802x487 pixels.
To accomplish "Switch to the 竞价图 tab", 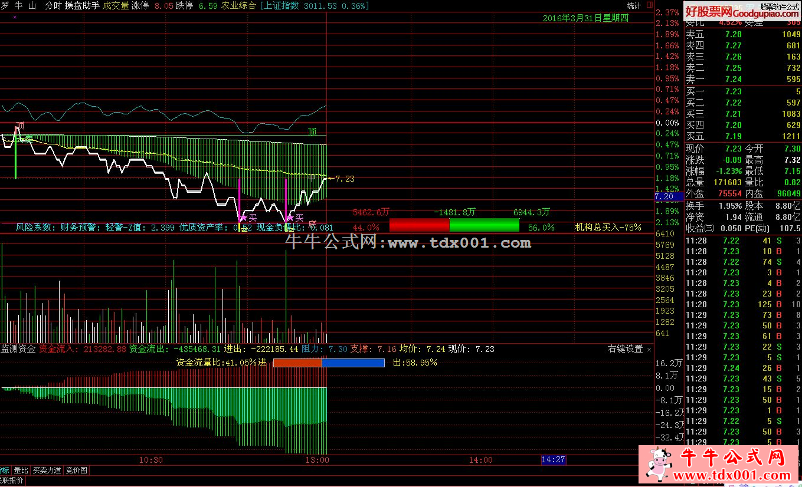I will coord(76,470).
